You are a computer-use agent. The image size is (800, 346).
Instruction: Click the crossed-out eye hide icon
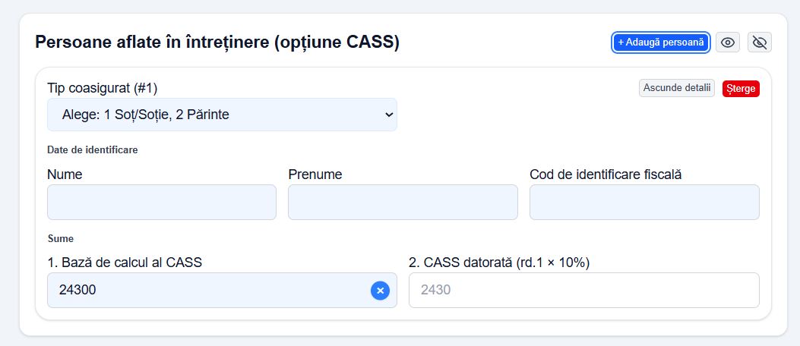(759, 42)
